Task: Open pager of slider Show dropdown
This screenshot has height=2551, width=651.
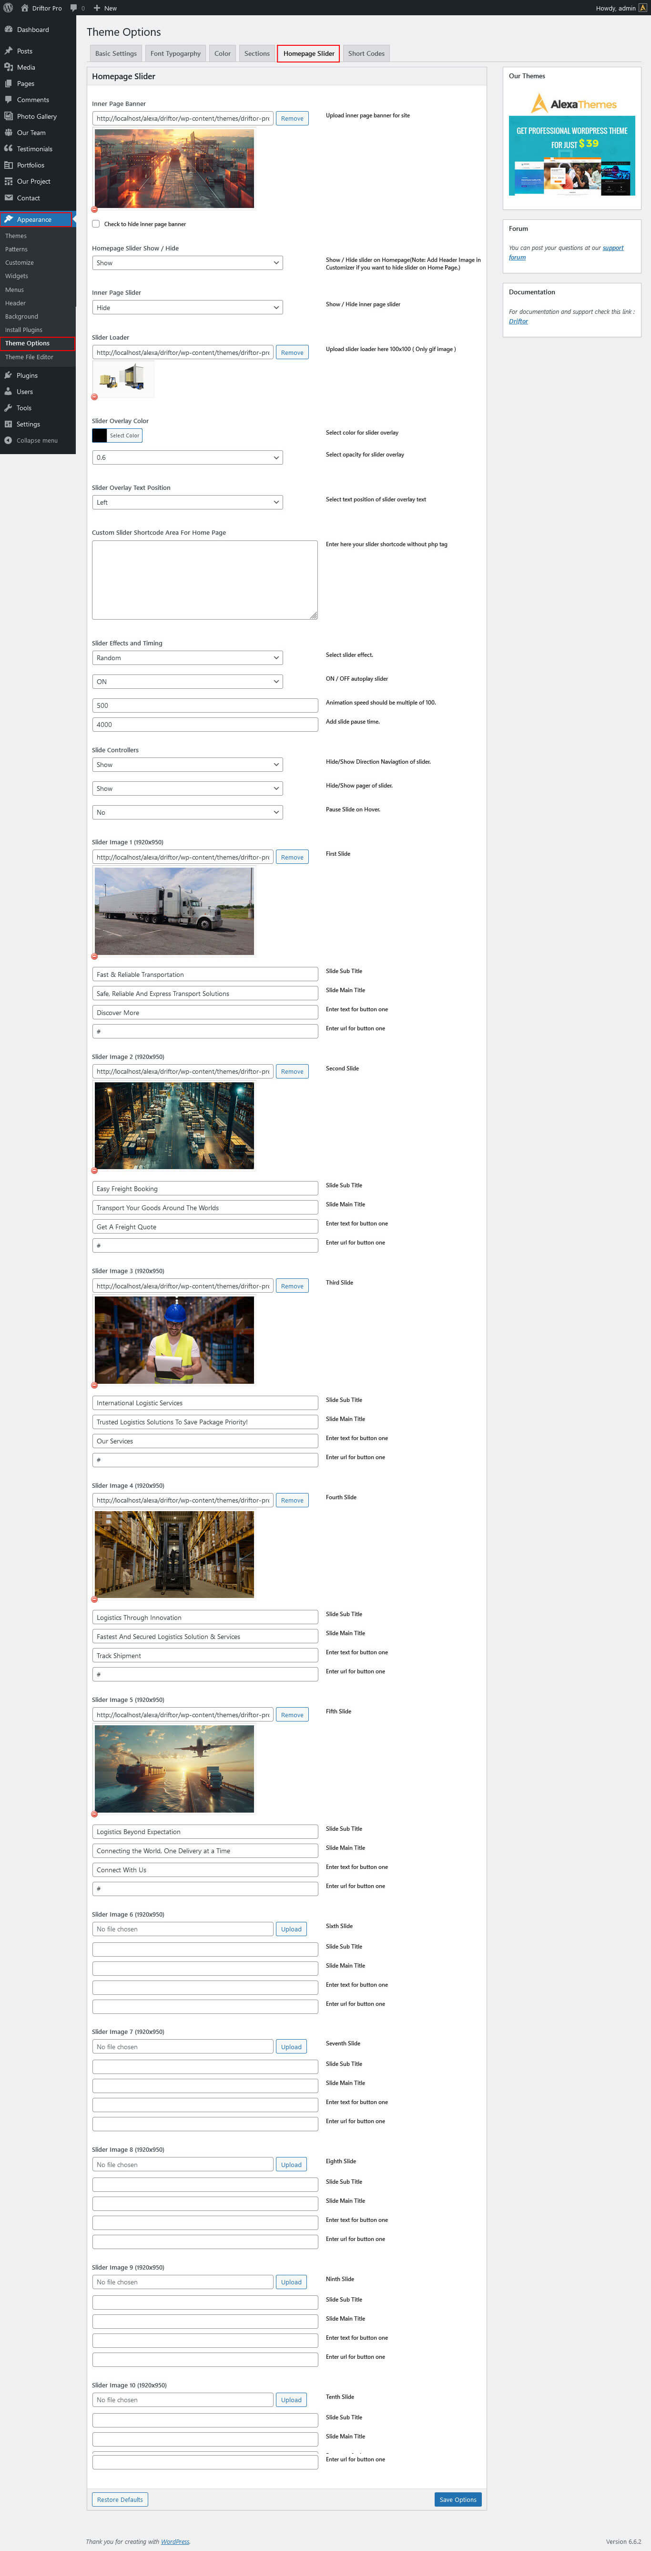Action: (x=187, y=788)
